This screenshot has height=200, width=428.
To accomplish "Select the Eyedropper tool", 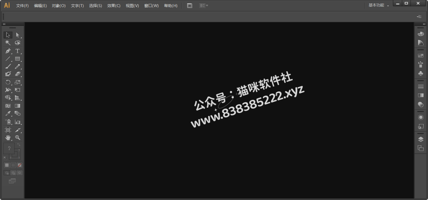I will click(x=8, y=113).
